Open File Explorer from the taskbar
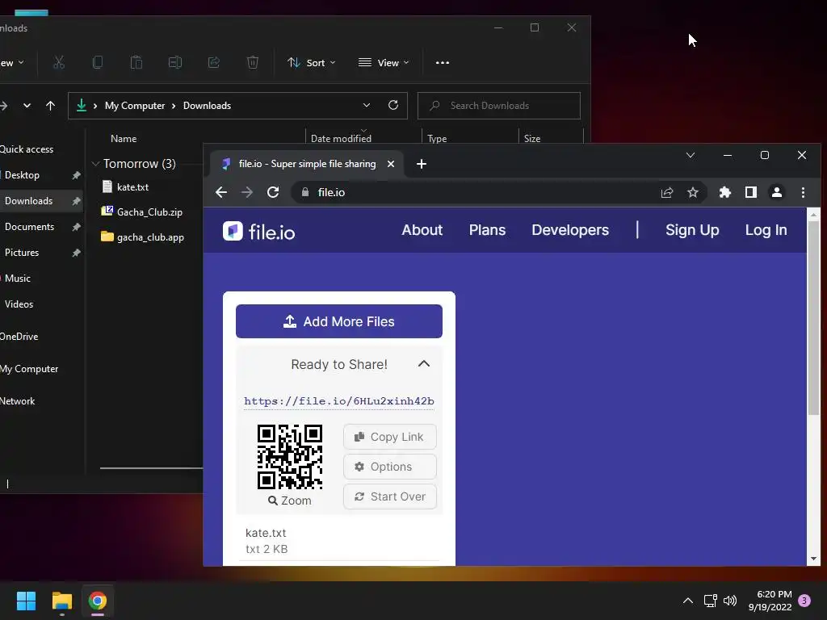This screenshot has height=620, width=827. click(61, 601)
